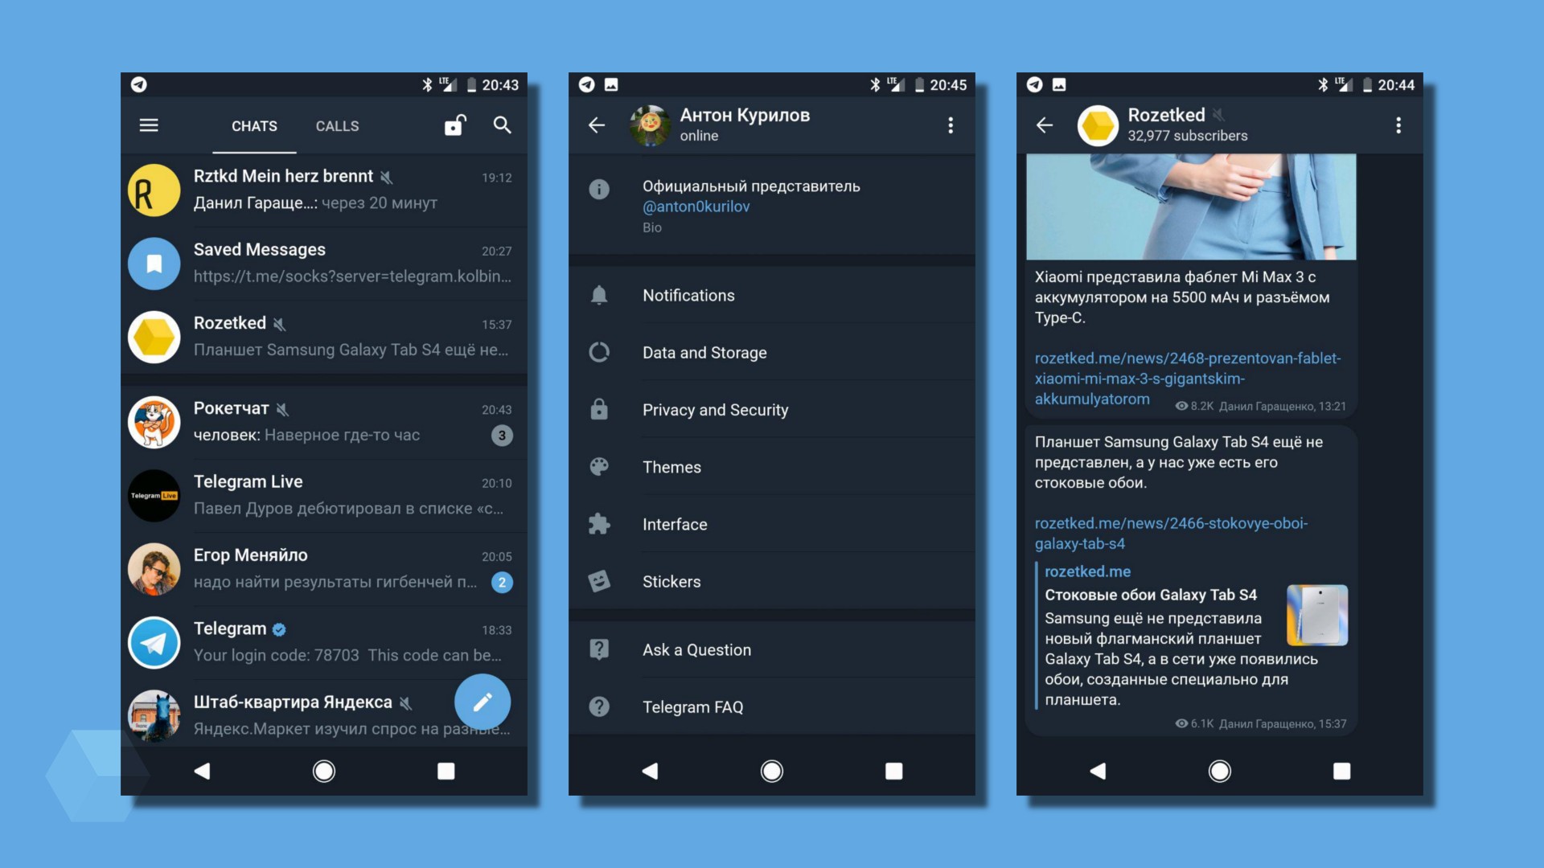
Task: Expand Interface settings section
Action: click(x=772, y=525)
